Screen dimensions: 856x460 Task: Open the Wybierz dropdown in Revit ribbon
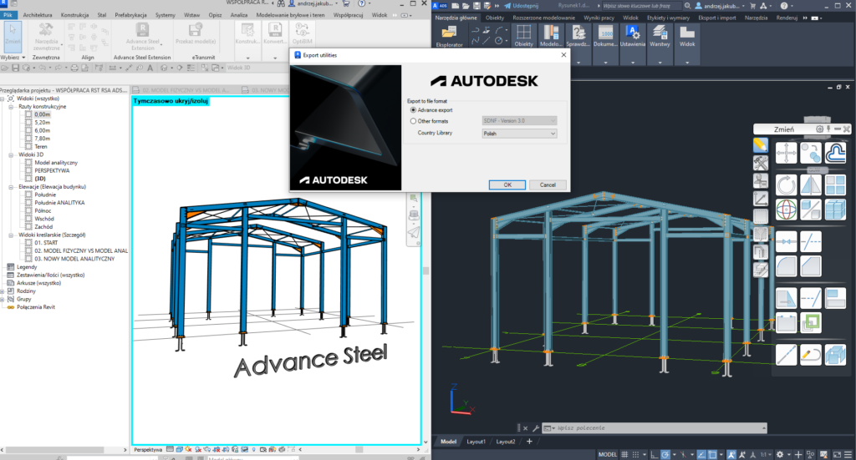point(13,58)
